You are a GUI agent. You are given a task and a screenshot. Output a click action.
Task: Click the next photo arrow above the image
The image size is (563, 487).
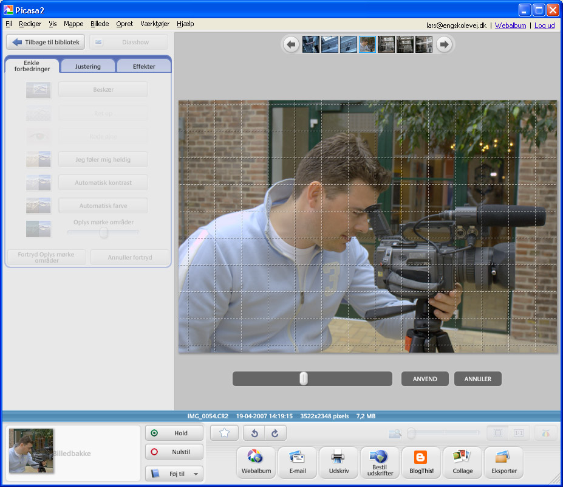(445, 44)
